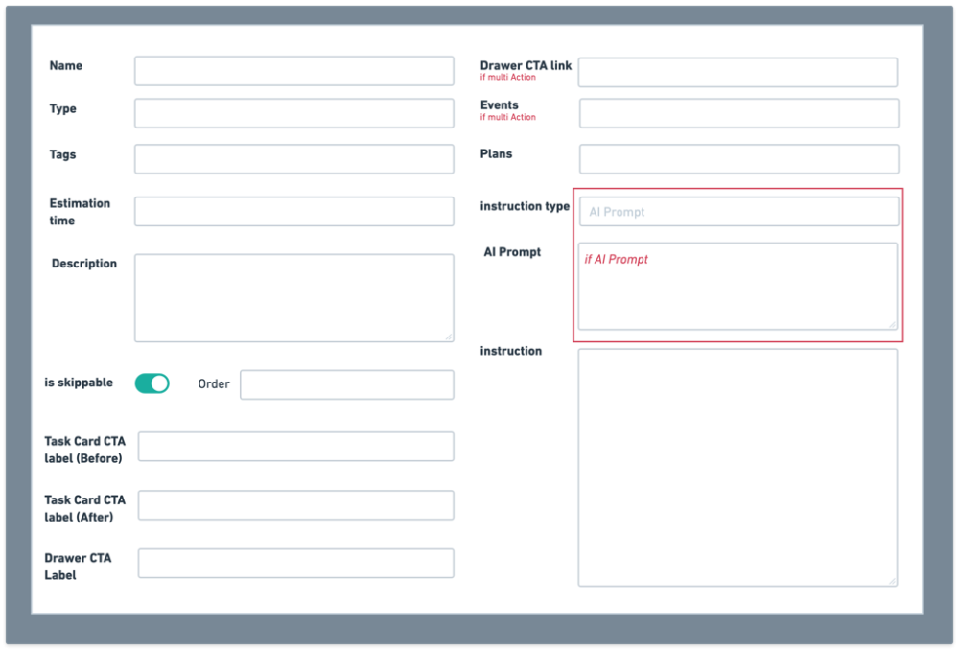
Task: Open the instruction type dropdown
Action: coord(737,212)
